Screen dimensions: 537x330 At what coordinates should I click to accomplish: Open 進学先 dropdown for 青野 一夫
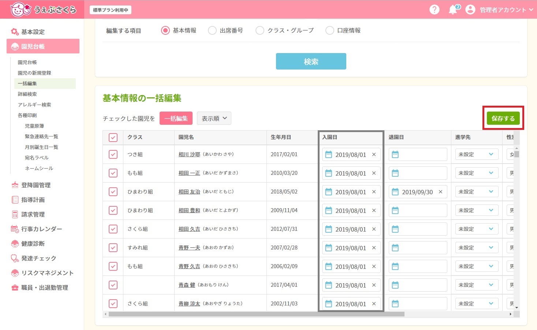(477, 248)
